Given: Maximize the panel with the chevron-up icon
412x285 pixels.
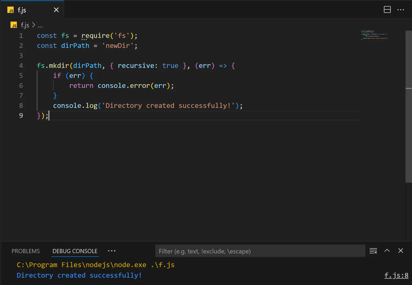Looking at the screenshot, I should pyautogui.click(x=387, y=251).
